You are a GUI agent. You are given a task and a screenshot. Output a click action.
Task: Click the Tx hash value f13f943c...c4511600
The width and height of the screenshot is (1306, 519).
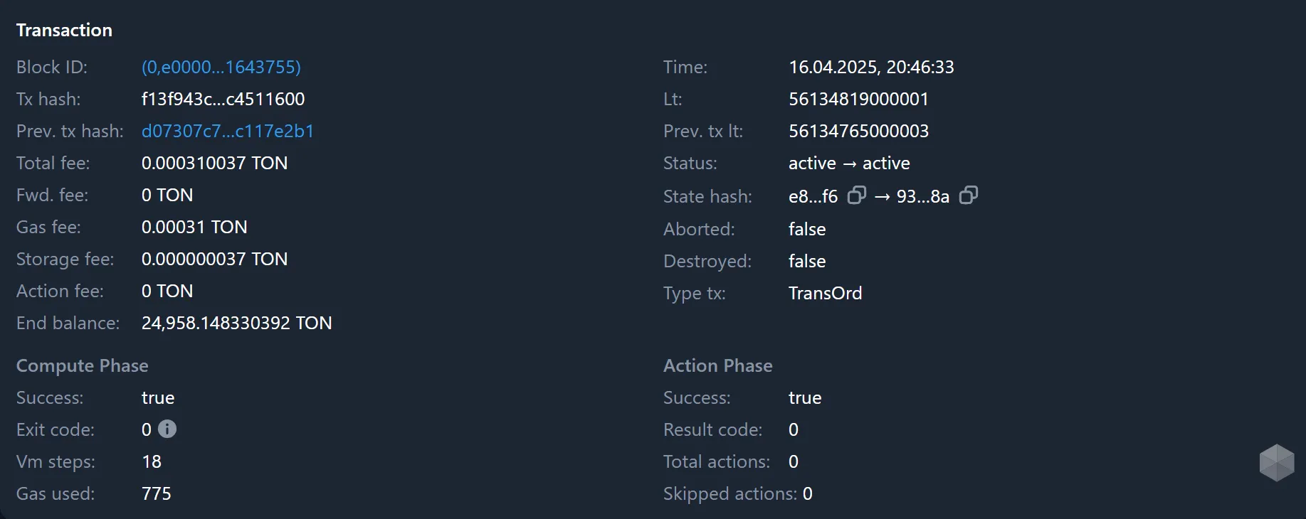pyautogui.click(x=223, y=99)
